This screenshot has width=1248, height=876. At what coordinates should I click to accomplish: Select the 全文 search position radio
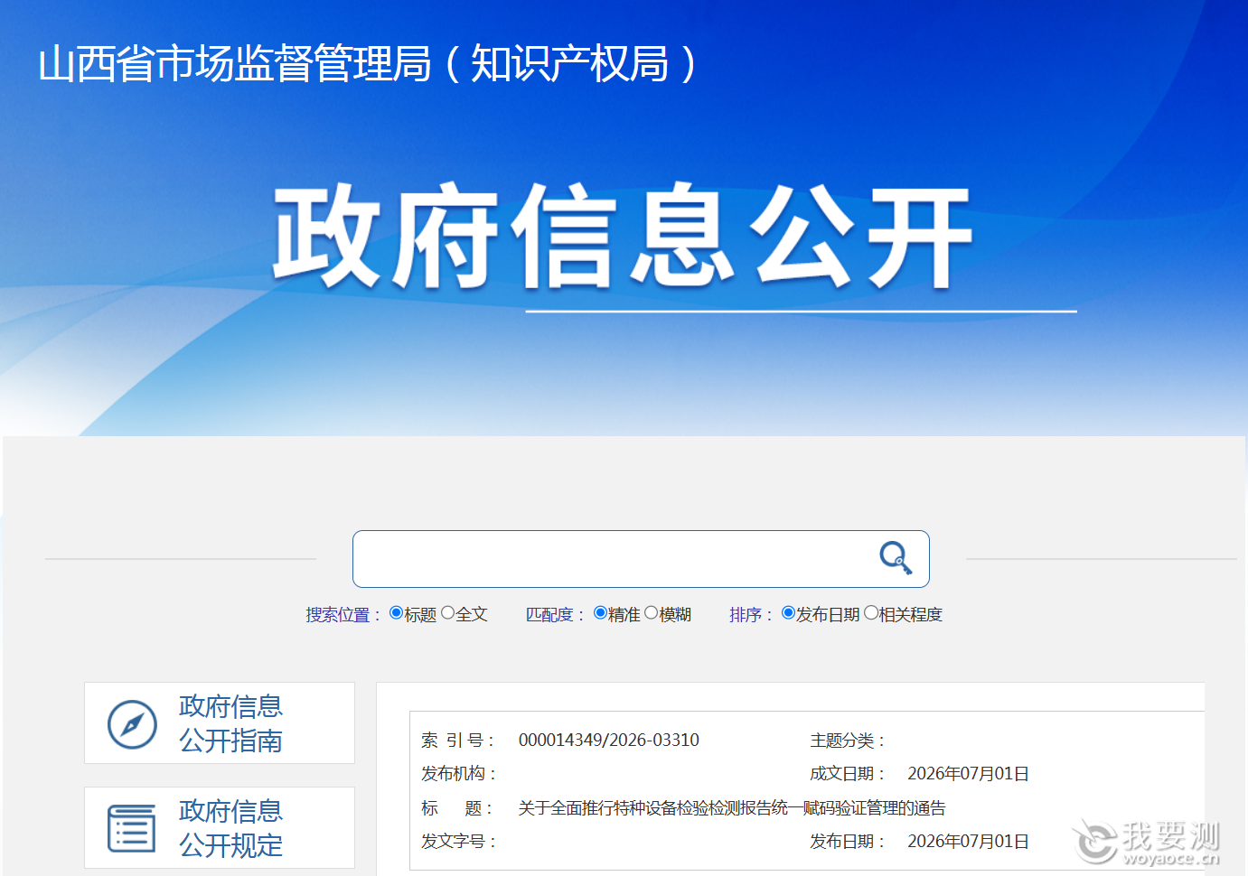pos(447,612)
